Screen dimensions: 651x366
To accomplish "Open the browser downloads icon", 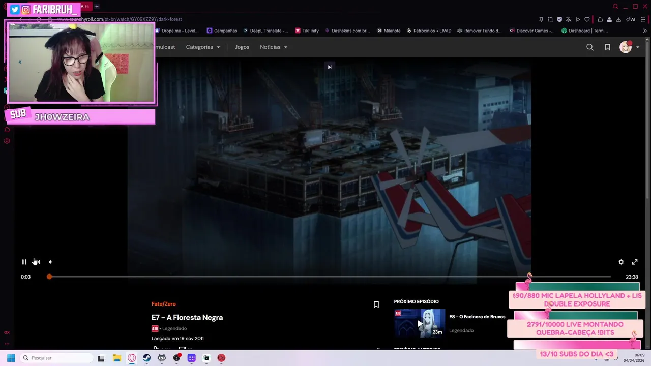I will coord(618,19).
